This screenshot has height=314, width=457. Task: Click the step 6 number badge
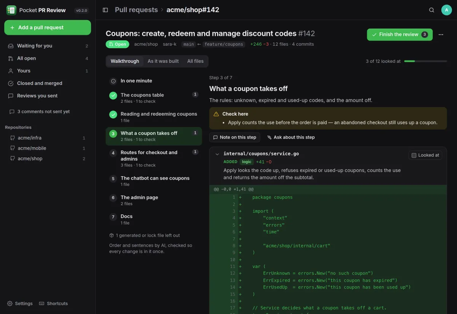pyautogui.click(x=113, y=198)
